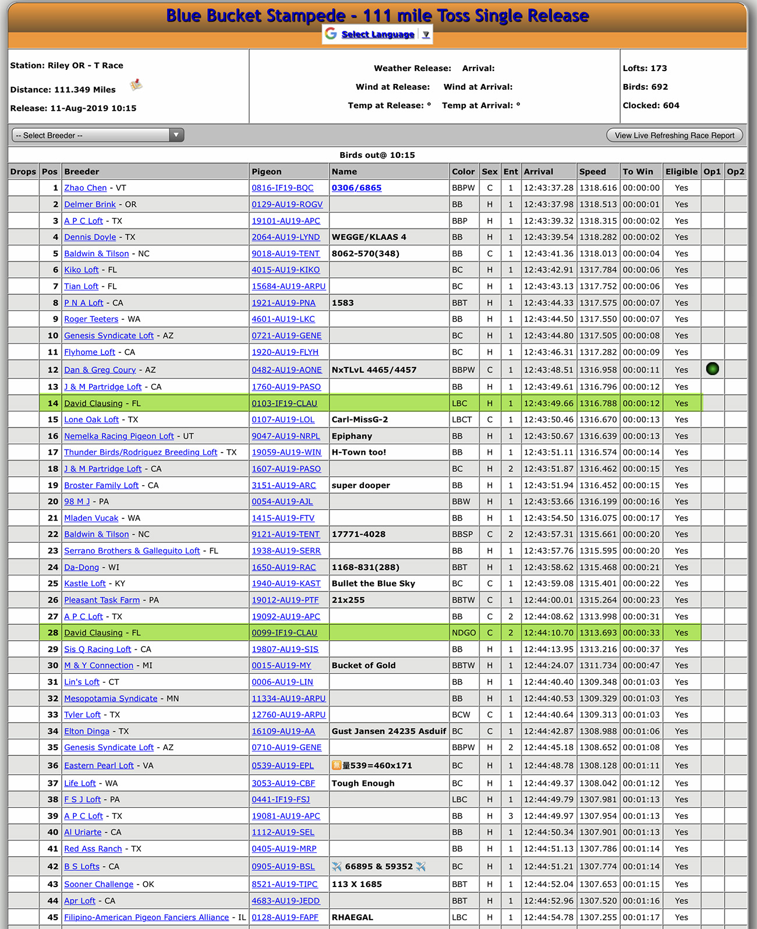Click orange emoji icon before 539=460x171
Viewport: 757px width, 929px height.
click(336, 765)
